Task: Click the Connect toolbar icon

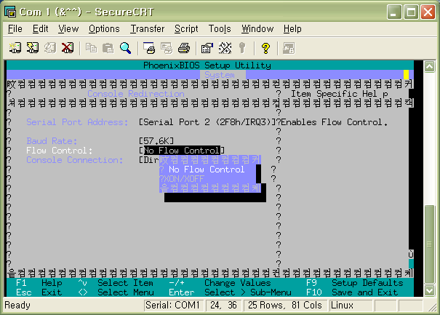Action: [x=15, y=48]
